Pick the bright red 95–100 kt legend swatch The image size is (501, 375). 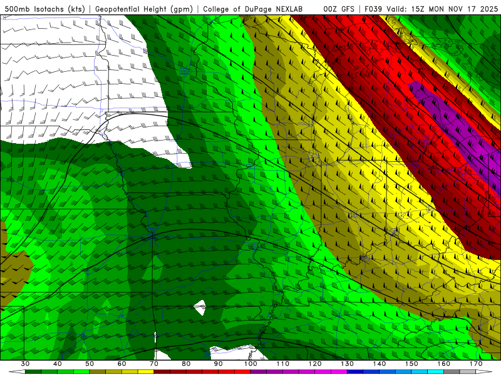point(242,372)
